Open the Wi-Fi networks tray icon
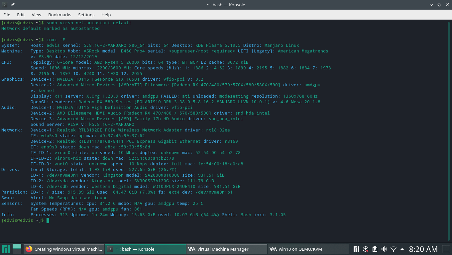452x255 pixels. tap(394, 249)
